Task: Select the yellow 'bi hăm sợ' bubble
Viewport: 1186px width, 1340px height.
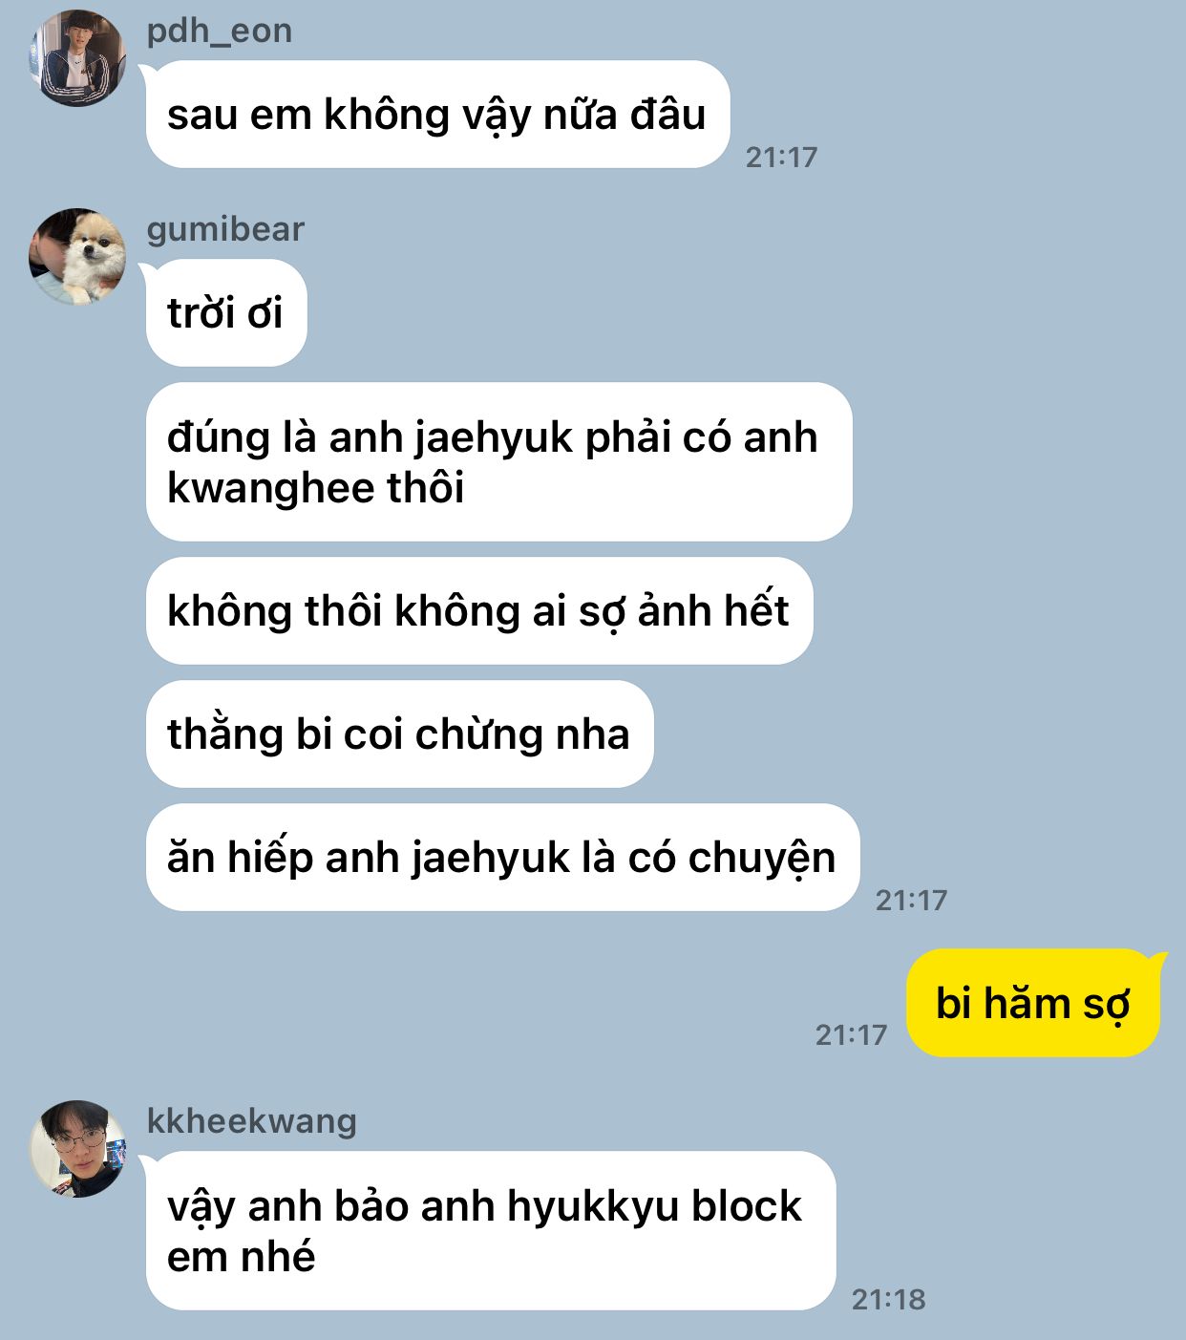Action: (x=1033, y=1003)
